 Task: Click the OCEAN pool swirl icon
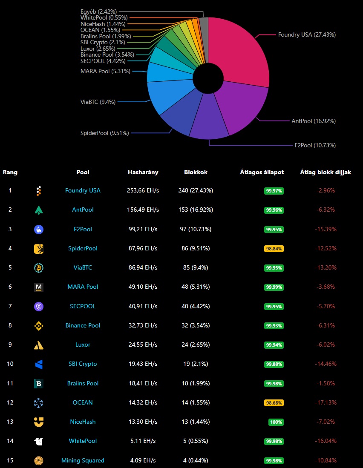coord(39,403)
